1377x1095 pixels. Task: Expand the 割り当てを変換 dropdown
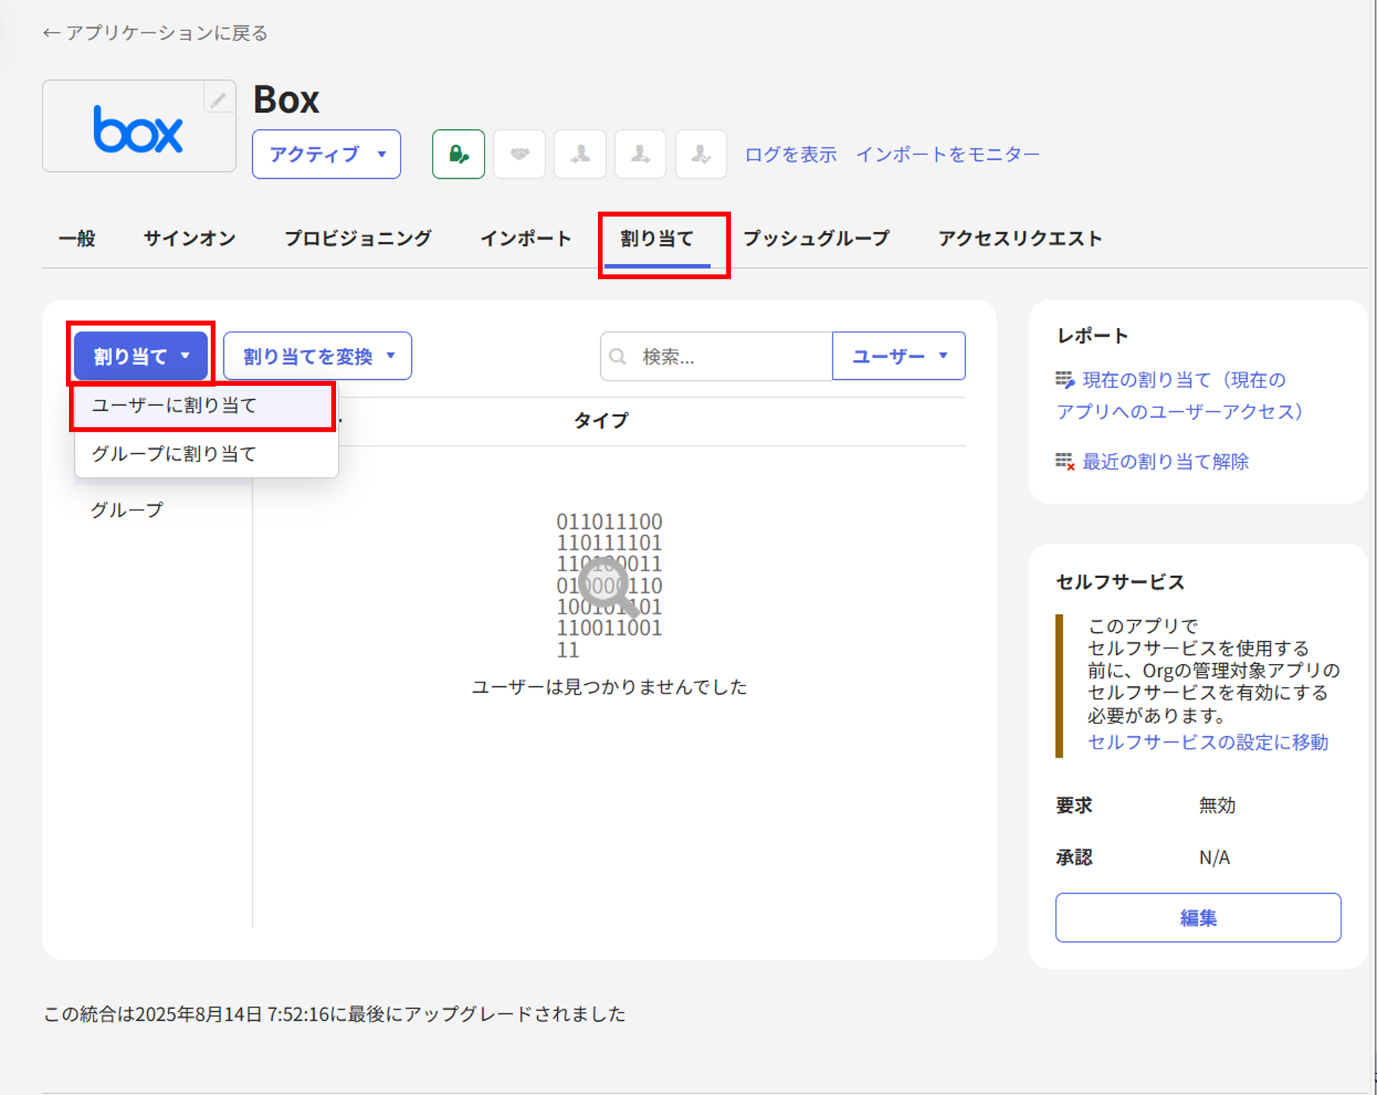(318, 357)
